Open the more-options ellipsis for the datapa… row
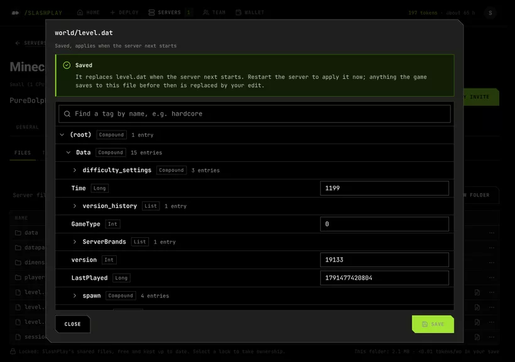 pyautogui.click(x=491, y=247)
